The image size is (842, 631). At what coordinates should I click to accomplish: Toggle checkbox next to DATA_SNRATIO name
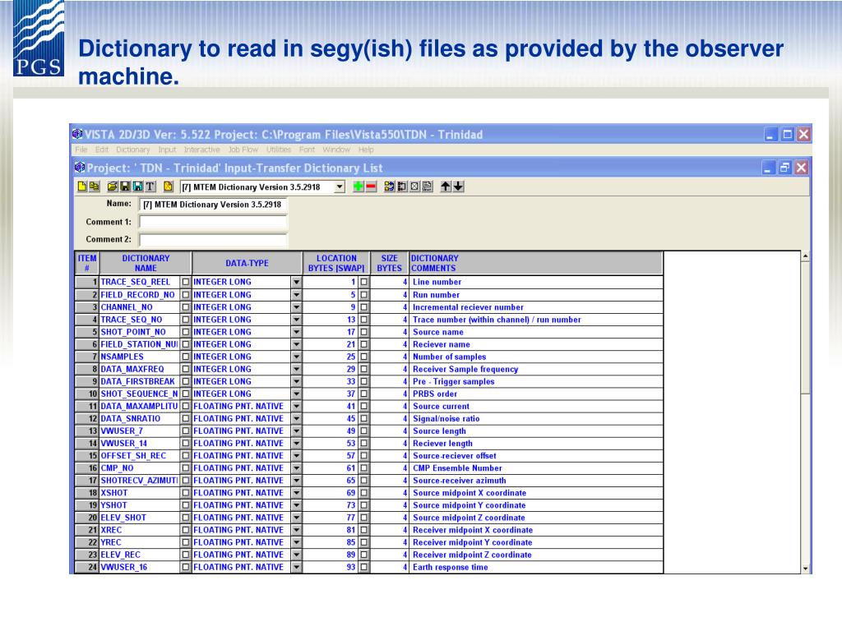[x=185, y=418]
